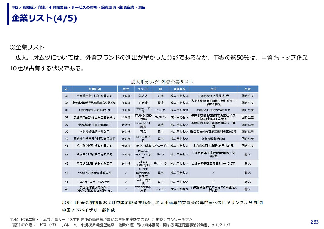Click the brand cell PROSPERO
Screen dimensions: 324x229
[143, 189]
